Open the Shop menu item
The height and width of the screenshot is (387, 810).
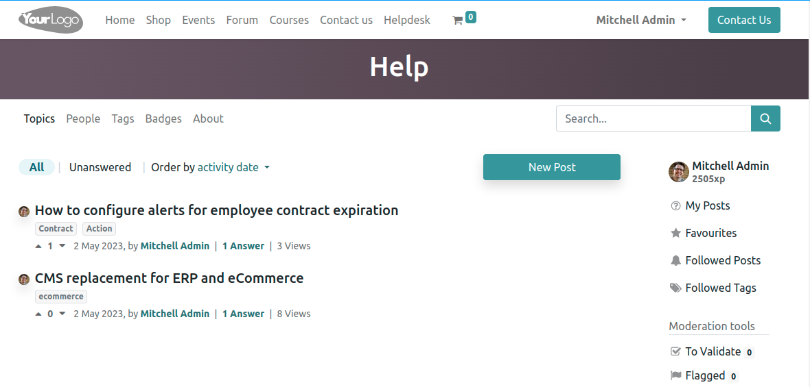coord(158,20)
